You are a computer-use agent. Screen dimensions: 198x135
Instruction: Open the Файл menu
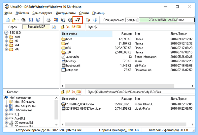click(8, 13)
